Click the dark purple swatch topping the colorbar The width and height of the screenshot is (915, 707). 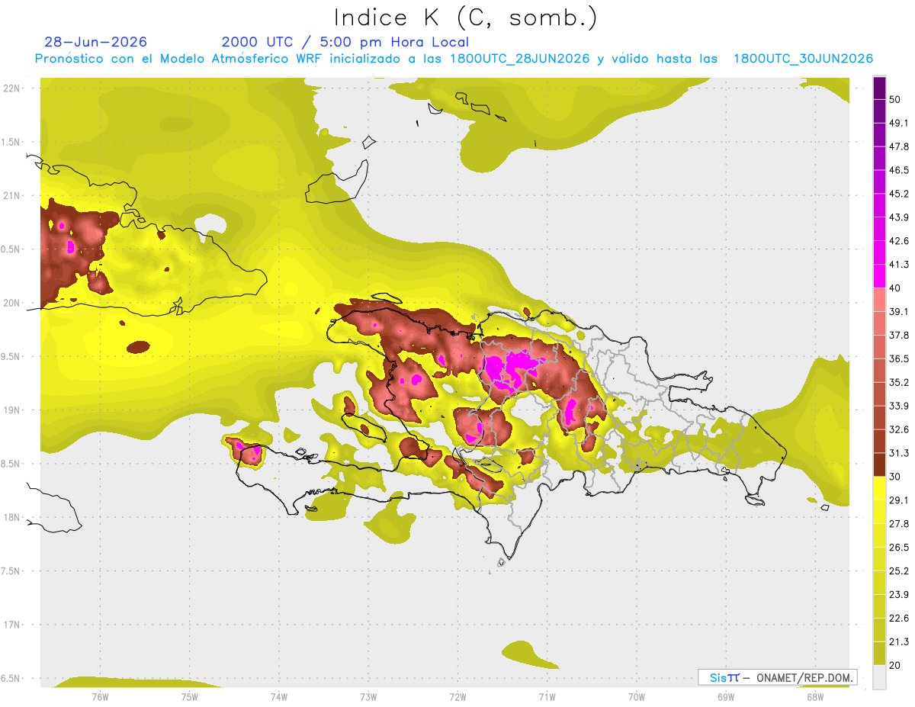[879, 88]
